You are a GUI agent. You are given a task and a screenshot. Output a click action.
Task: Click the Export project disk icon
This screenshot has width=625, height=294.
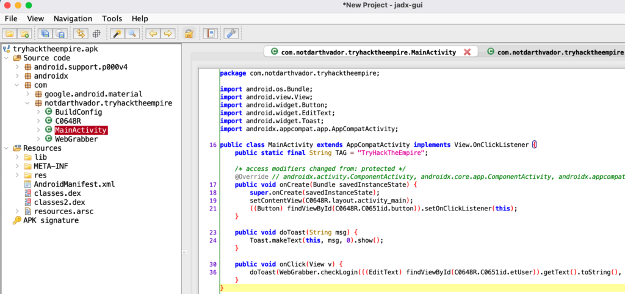60,34
